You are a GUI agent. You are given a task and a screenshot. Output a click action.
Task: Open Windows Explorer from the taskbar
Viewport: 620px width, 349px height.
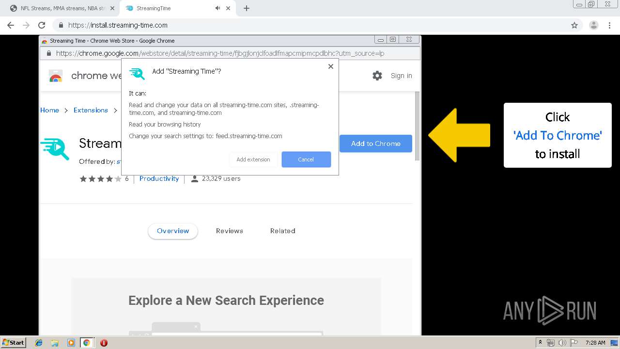(x=55, y=343)
